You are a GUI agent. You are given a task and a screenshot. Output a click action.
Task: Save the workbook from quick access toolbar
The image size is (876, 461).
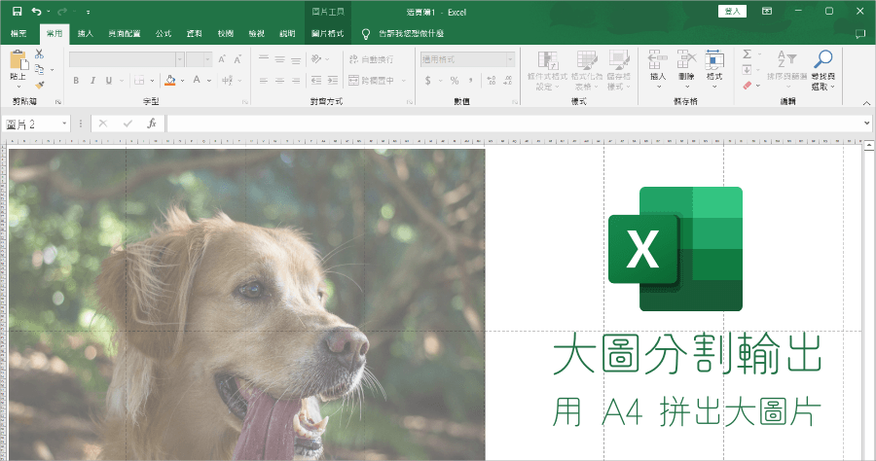pos(17,11)
